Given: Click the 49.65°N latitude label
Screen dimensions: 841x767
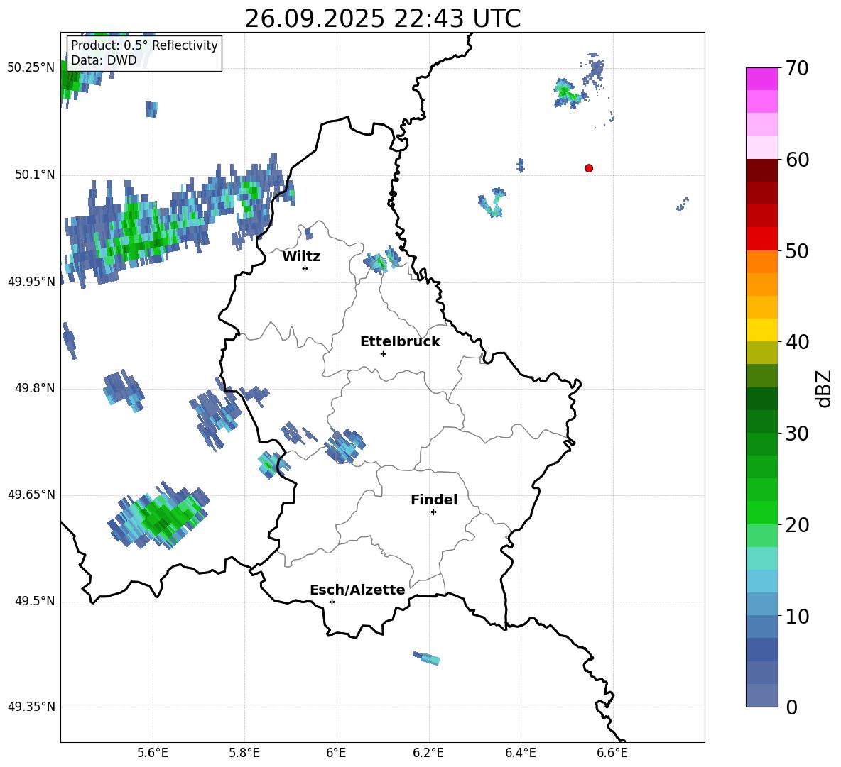Looking at the screenshot, I should (x=31, y=495).
